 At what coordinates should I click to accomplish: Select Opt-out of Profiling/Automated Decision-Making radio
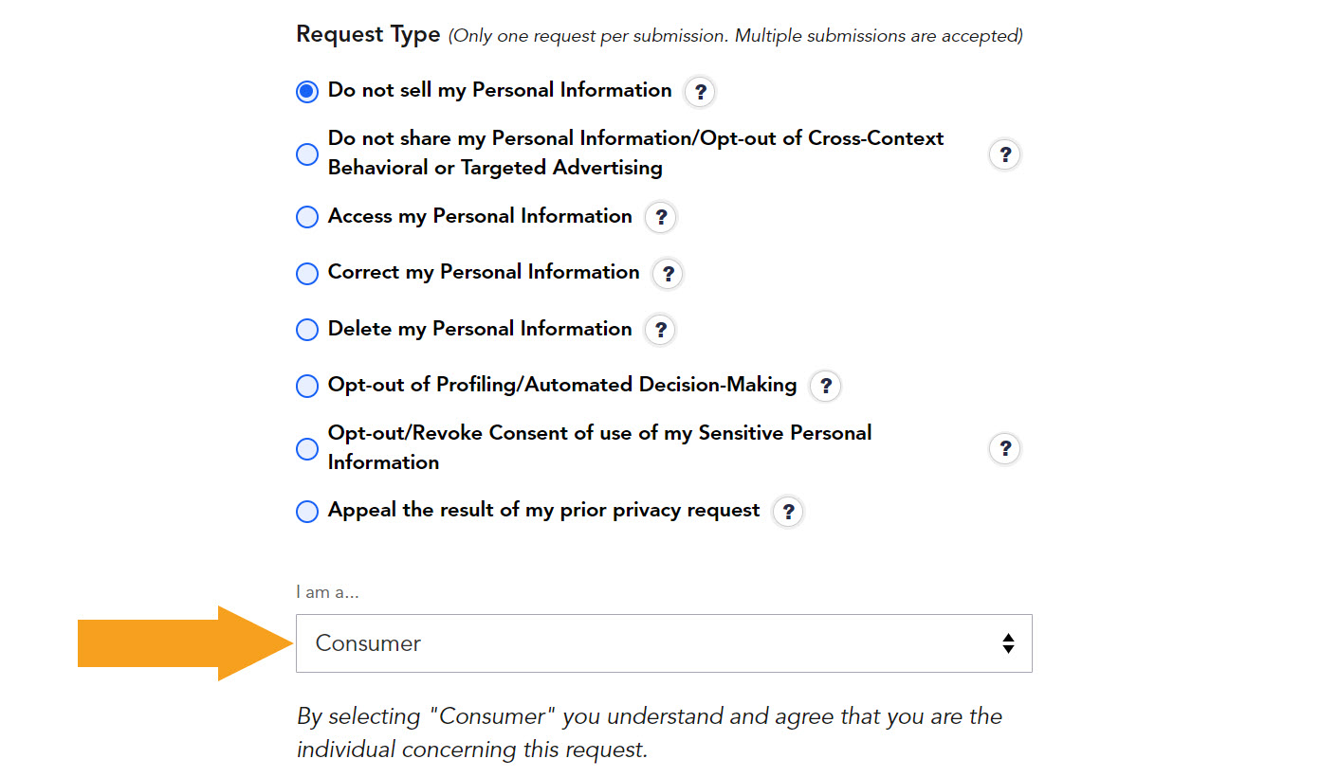pos(307,386)
